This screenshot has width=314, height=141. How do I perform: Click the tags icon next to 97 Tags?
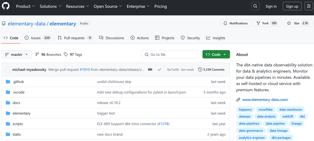click(66, 54)
